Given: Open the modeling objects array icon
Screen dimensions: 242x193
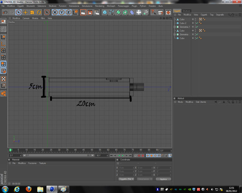Looking at the screenshot, I should [x=125, y=12].
